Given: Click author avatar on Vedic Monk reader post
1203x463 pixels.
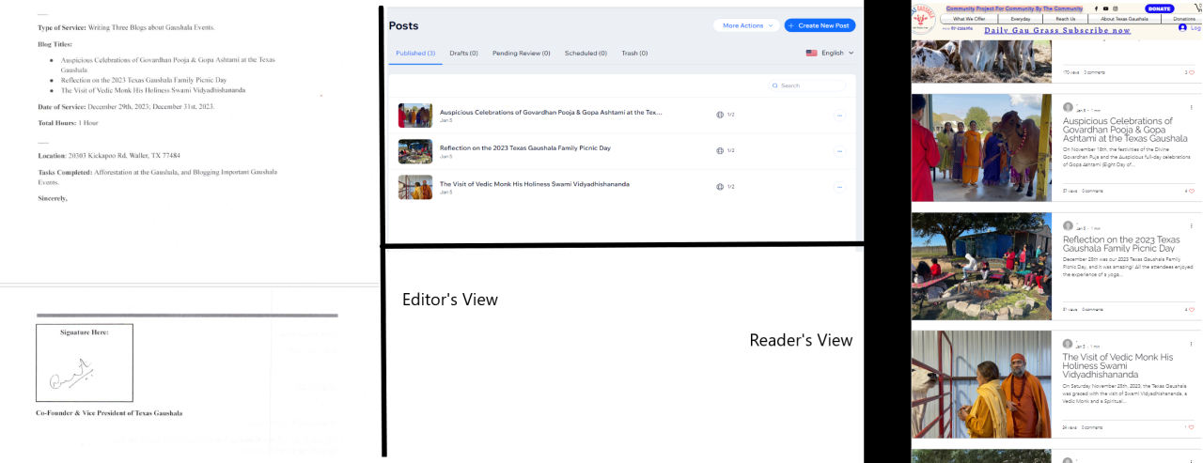Looking at the screenshot, I should [x=1068, y=344].
